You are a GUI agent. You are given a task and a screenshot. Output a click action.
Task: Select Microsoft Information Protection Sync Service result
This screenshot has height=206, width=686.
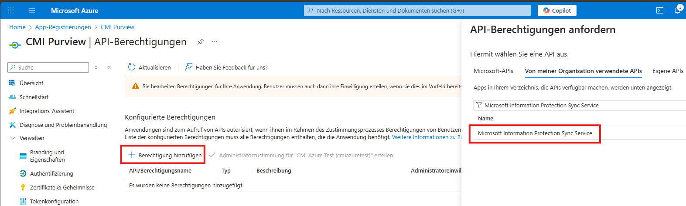(535, 133)
